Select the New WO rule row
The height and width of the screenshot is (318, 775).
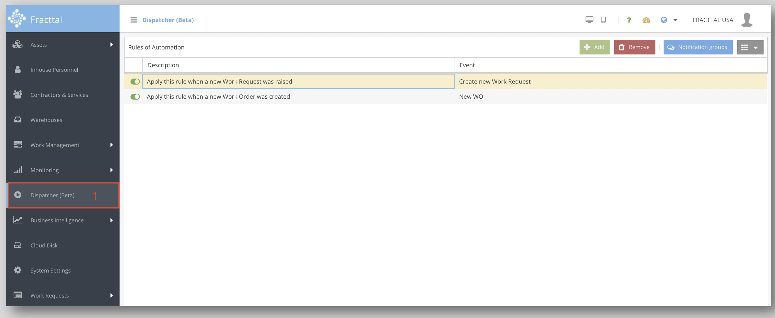tap(471, 96)
